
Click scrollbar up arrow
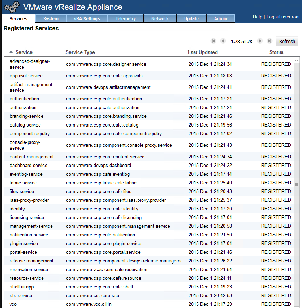pos(297,60)
